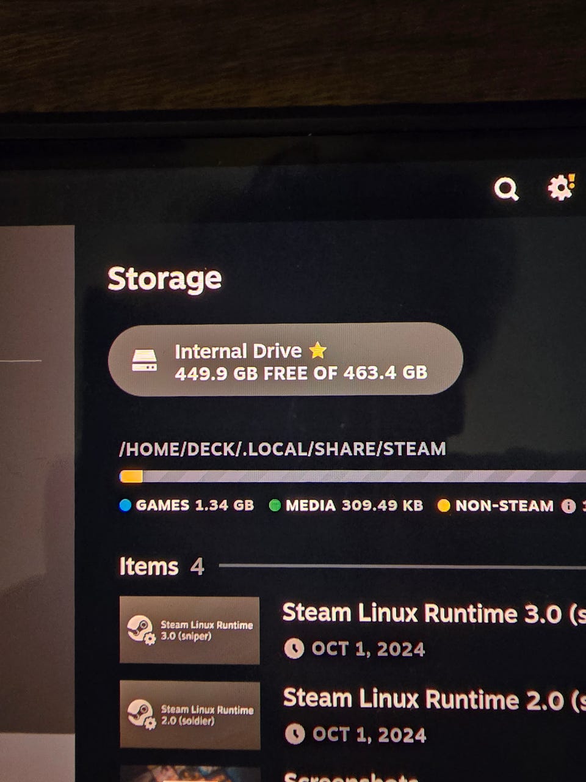Click the Media 309.49 KB label
The height and width of the screenshot is (782, 586).
click(354, 505)
